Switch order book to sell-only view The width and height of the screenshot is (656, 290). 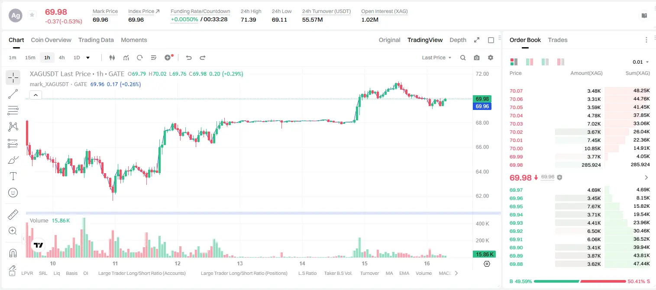click(x=561, y=62)
